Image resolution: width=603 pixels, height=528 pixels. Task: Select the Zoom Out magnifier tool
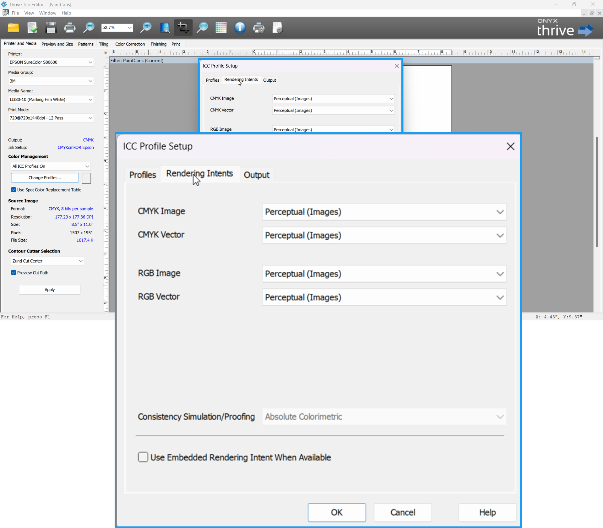point(89,28)
